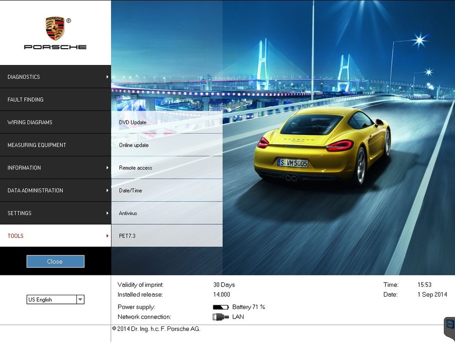Click the PORSCHE wordmark text
Viewport: 455px width, 342px height.
coord(55,47)
